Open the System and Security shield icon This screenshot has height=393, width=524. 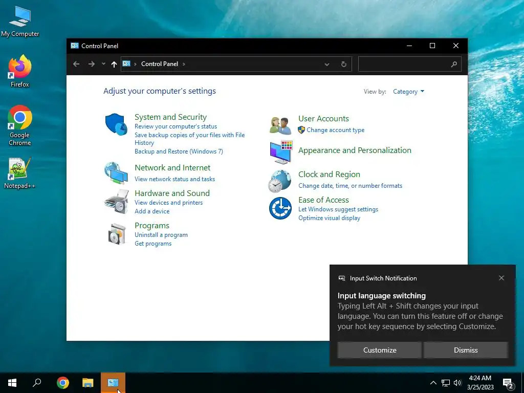116,124
